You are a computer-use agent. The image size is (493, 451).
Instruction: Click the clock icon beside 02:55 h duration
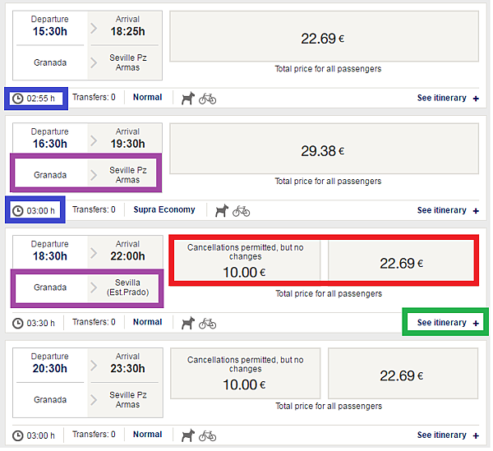point(18,99)
